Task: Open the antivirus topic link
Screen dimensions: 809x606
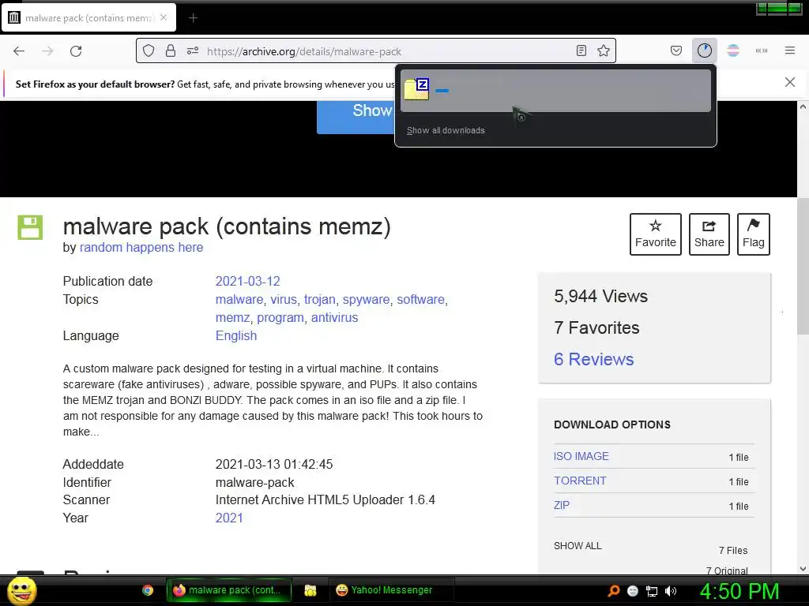Action: pyautogui.click(x=334, y=317)
